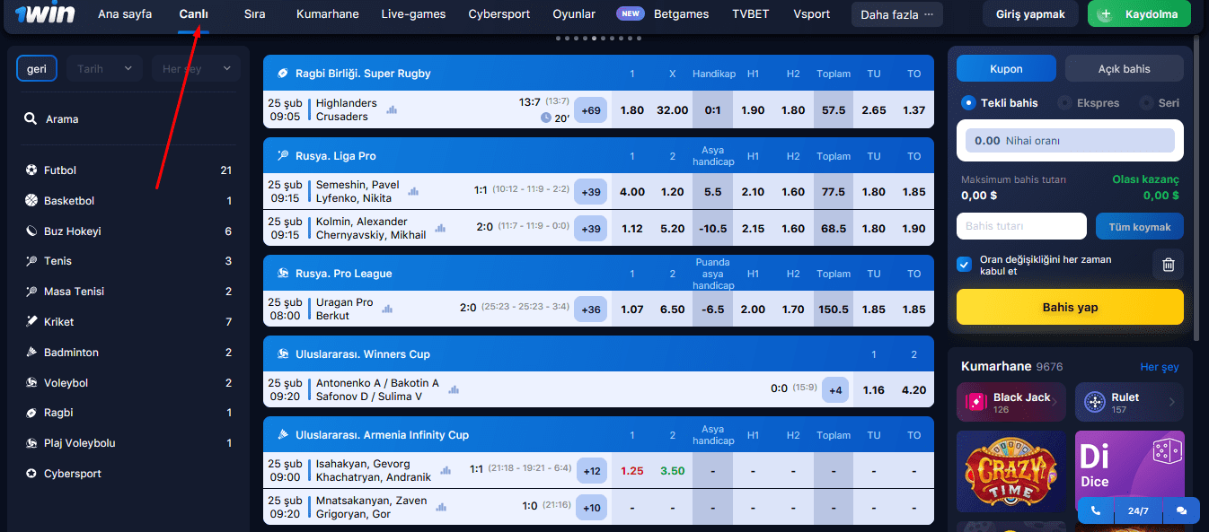Select odds 32.00 for the draw

tap(672, 110)
